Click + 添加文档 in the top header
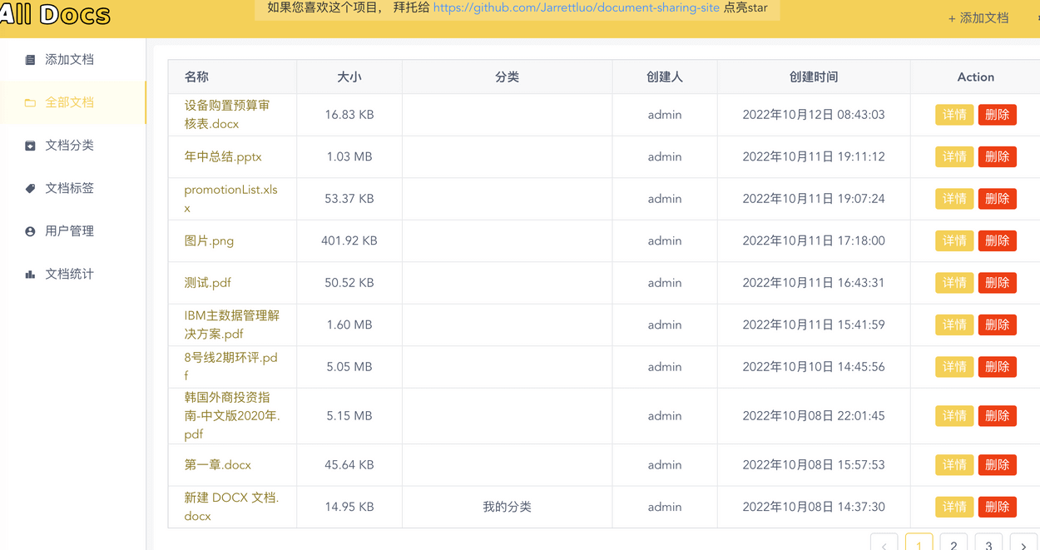 (x=978, y=17)
